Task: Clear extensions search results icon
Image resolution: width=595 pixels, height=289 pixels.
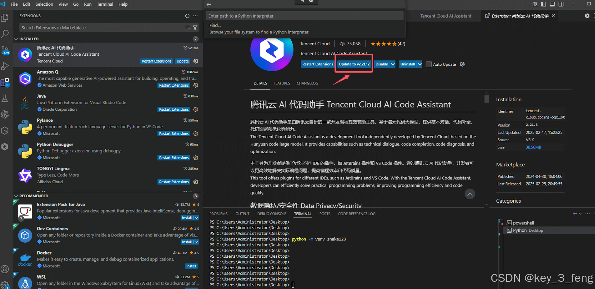Action: (x=187, y=28)
